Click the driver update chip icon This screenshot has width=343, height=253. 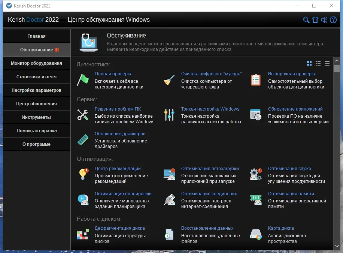pos(83,139)
